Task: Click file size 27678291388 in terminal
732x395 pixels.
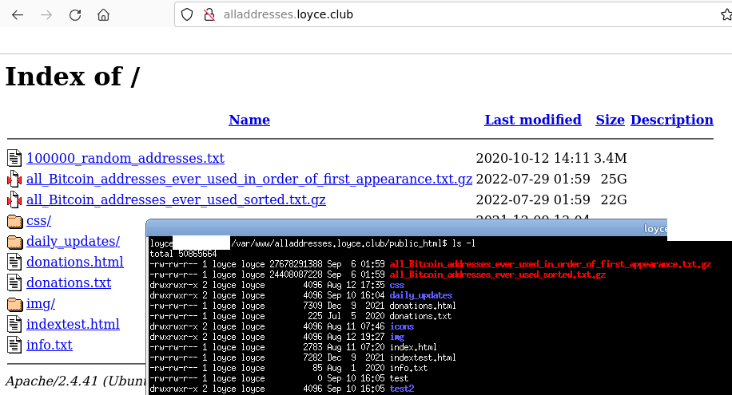Action: click(x=296, y=264)
